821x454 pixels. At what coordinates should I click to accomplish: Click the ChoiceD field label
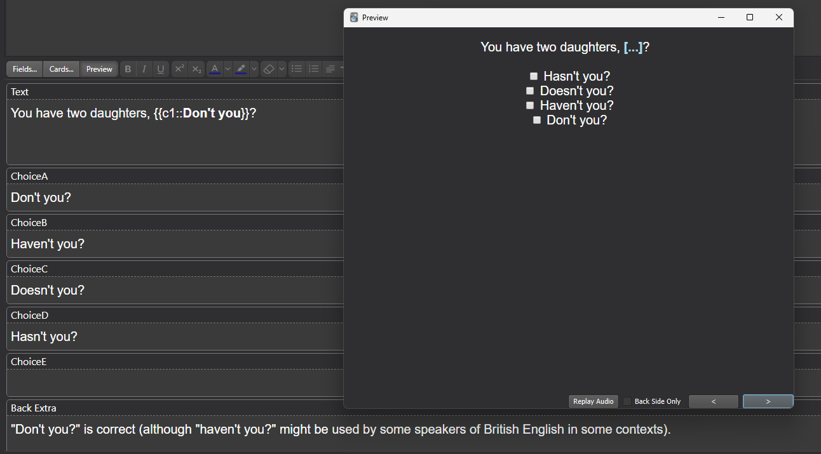pos(30,316)
